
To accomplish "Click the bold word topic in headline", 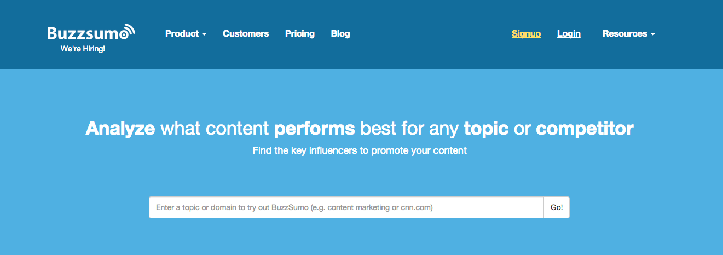I will click(487, 129).
